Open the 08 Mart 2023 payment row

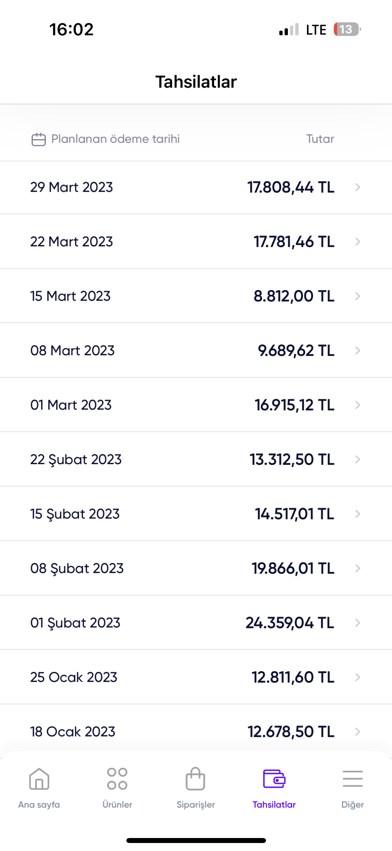point(196,350)
